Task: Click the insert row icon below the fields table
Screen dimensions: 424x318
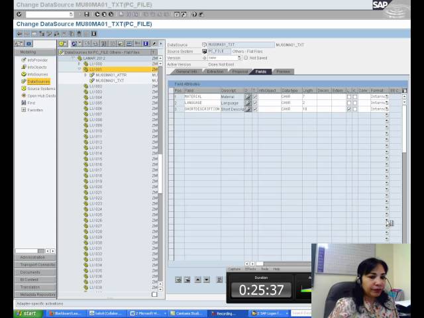Action: [178, 280]
